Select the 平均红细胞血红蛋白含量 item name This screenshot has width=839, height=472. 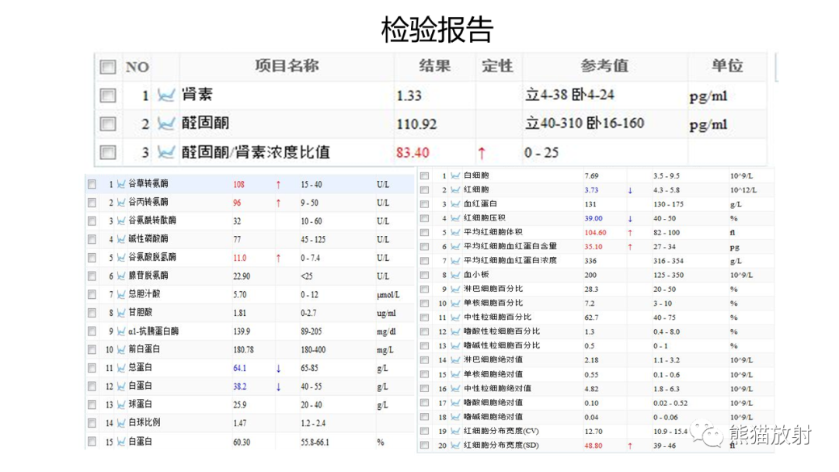click(510, 246)
